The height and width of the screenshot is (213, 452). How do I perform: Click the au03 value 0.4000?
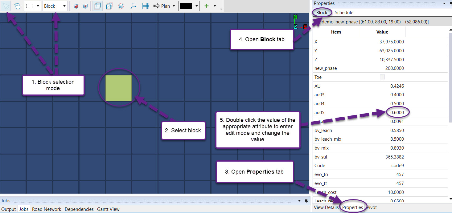[x=397, y=95]
